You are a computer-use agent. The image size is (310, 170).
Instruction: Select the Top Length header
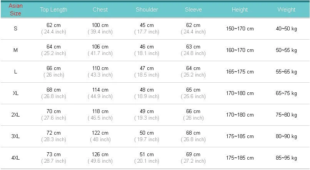(x=53, y=10)
